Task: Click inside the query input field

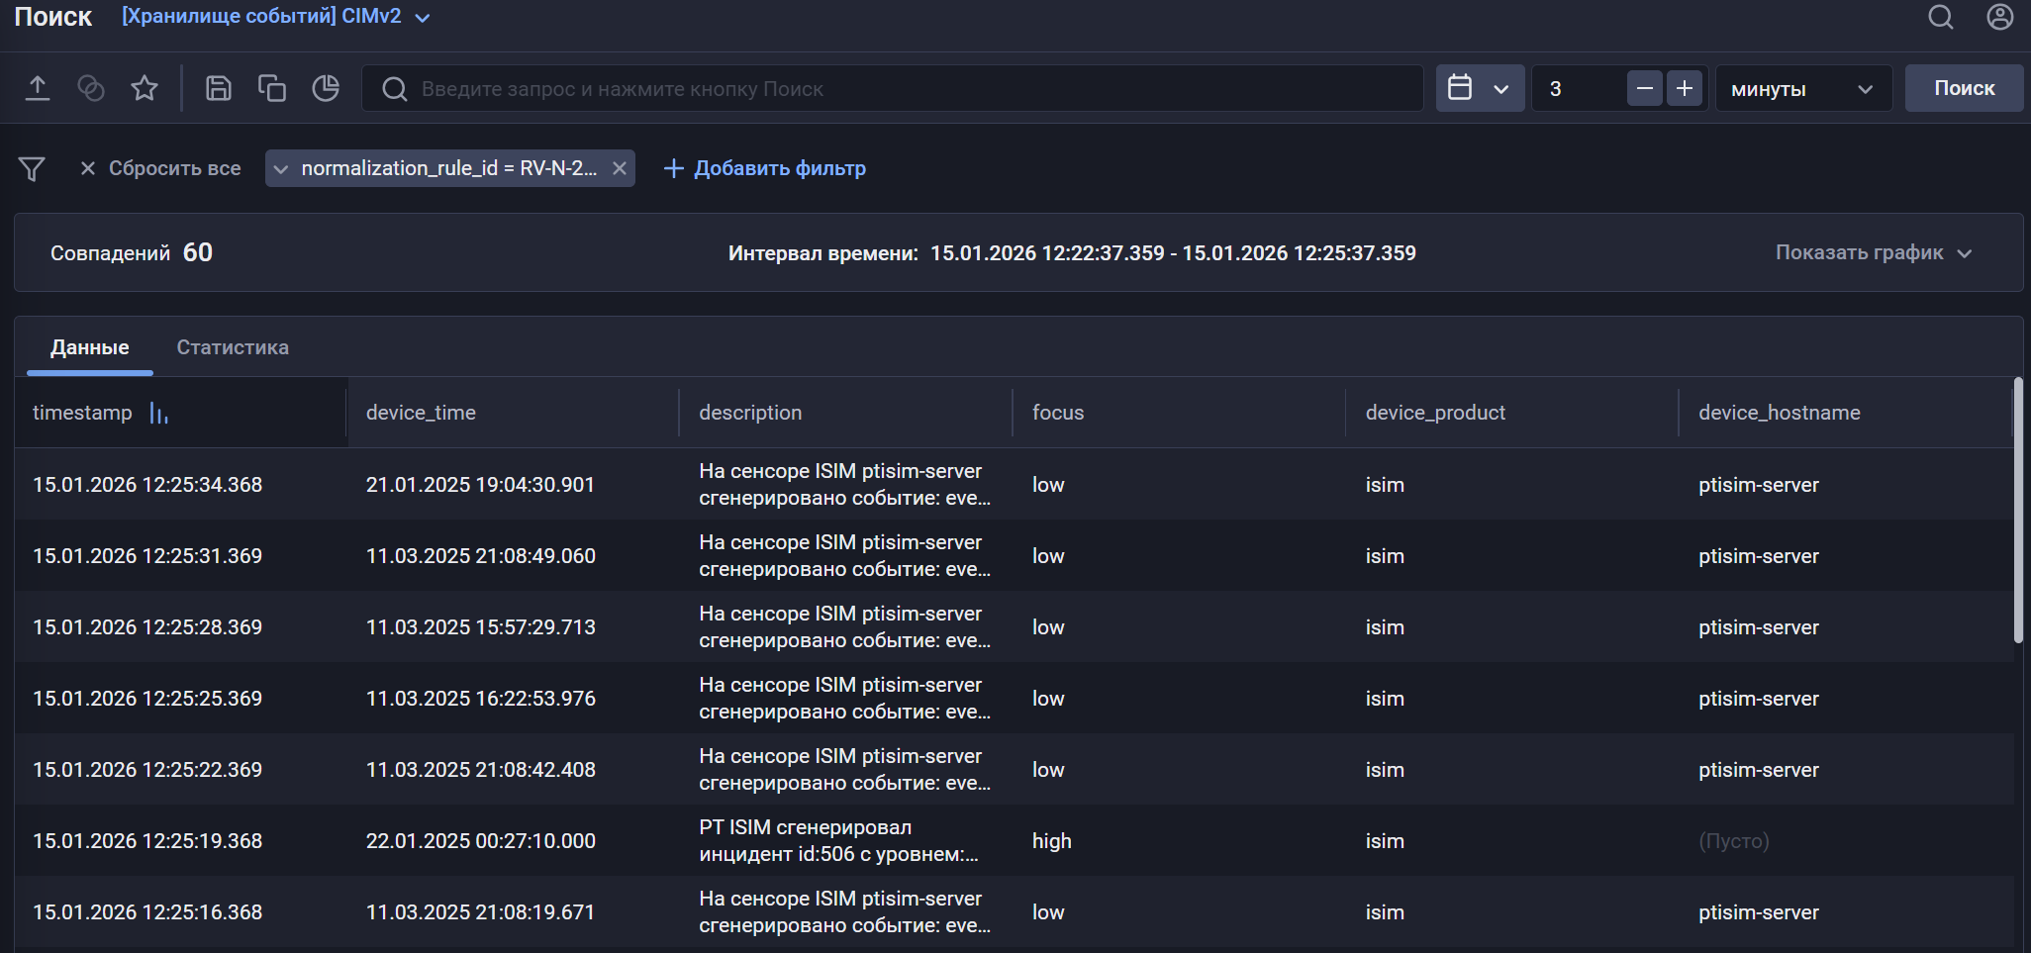Action: click(891, 87)
